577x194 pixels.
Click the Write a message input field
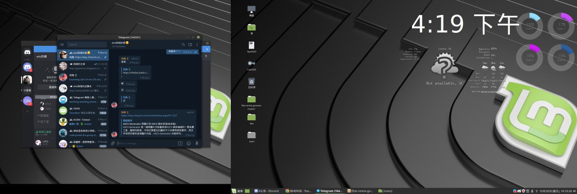click(147, 143)
